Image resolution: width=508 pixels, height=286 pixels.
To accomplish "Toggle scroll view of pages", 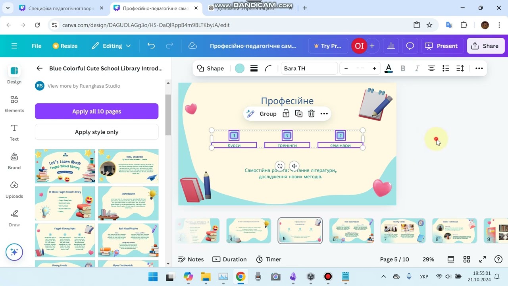I will [451, 259].
